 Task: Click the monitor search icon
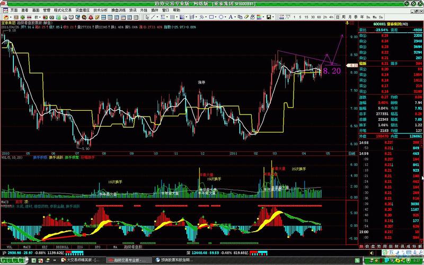(77, 17)
